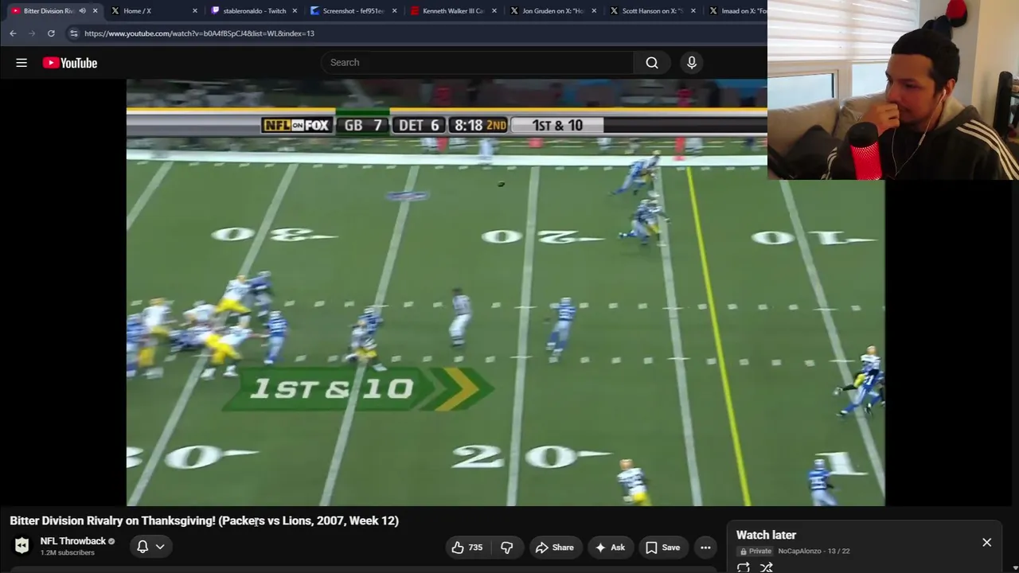Image resolution: width=1019 pixels, height=573 pixels.
Task: Close the Kenneth Walker III tab
Action: pyautogui.click(x=494, y=11)
